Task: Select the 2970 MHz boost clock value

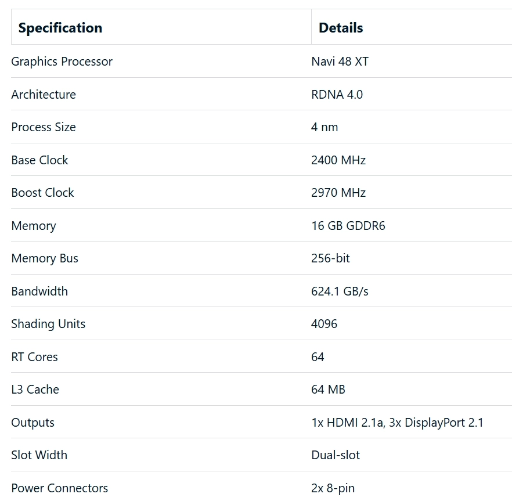Action: tap(338, 193)
